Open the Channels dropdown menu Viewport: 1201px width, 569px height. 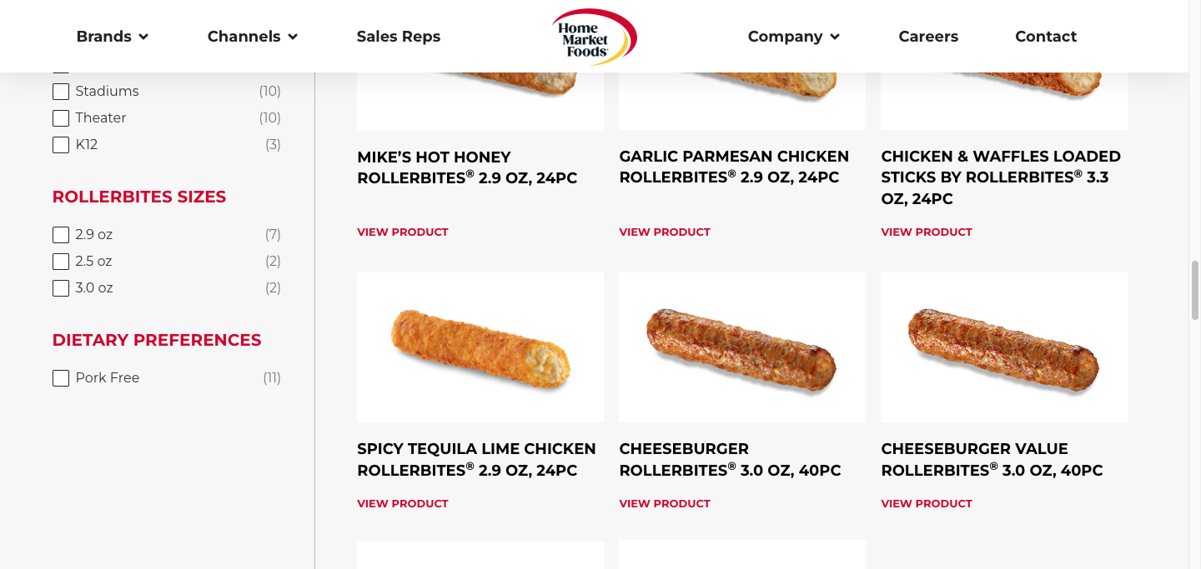pos(252,37)
